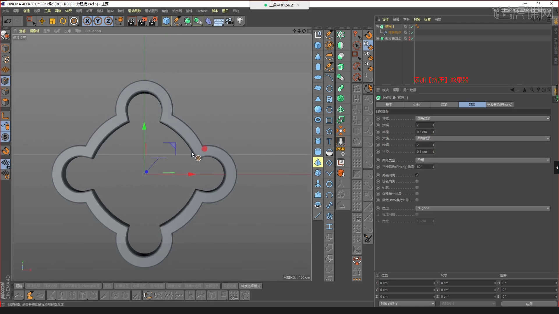Toggle the Y axis lock
This screenshot has height=314, width=559.
pyautogui.click(x=98, y=21)
